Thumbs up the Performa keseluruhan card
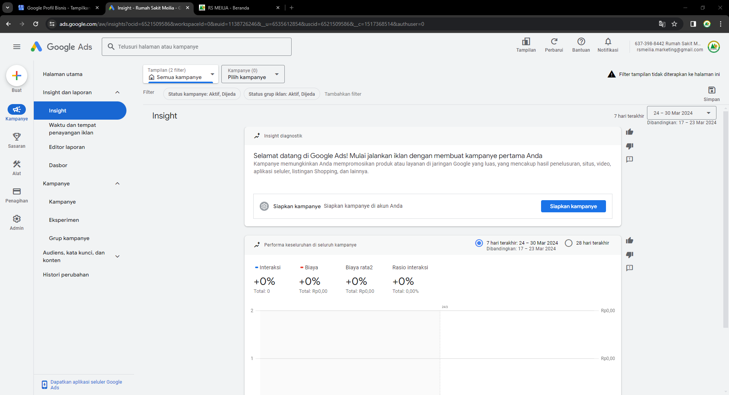This screenshot has height=395, width=729. tap(630, 241)
